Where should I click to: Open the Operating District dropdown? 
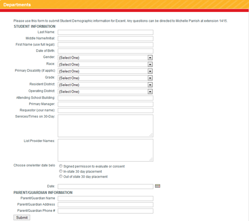(105, 92)
